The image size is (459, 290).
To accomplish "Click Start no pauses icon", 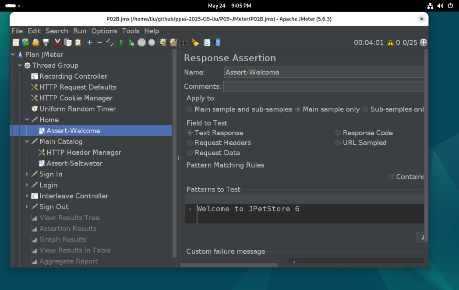I will pos(131,43).
